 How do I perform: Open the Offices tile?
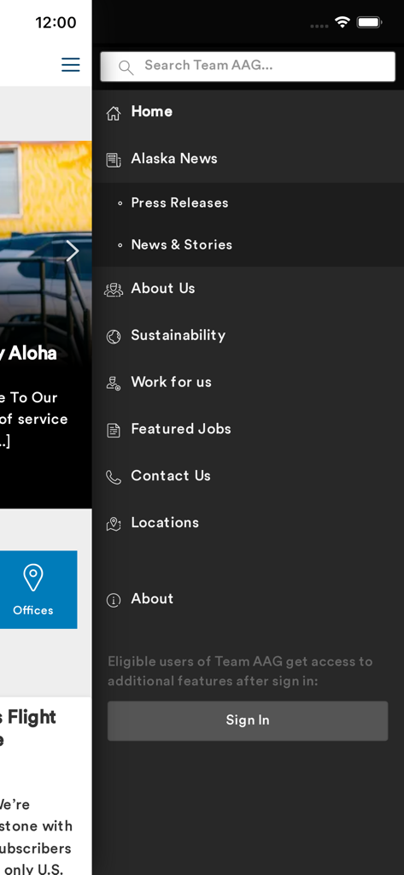[x=38, y=590]
